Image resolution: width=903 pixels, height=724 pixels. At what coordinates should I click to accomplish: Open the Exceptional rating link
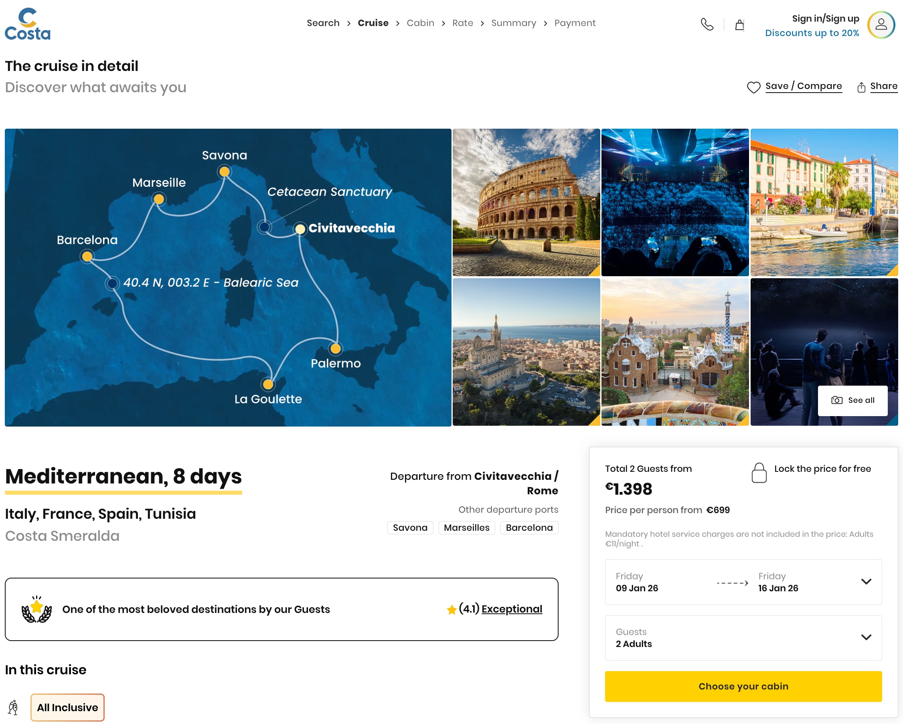tap(511, 609)
